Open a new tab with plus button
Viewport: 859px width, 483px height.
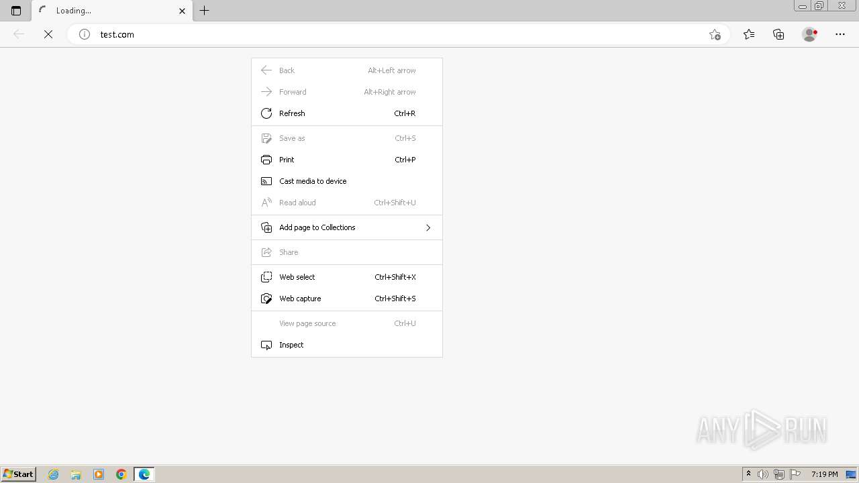point(205,11)
